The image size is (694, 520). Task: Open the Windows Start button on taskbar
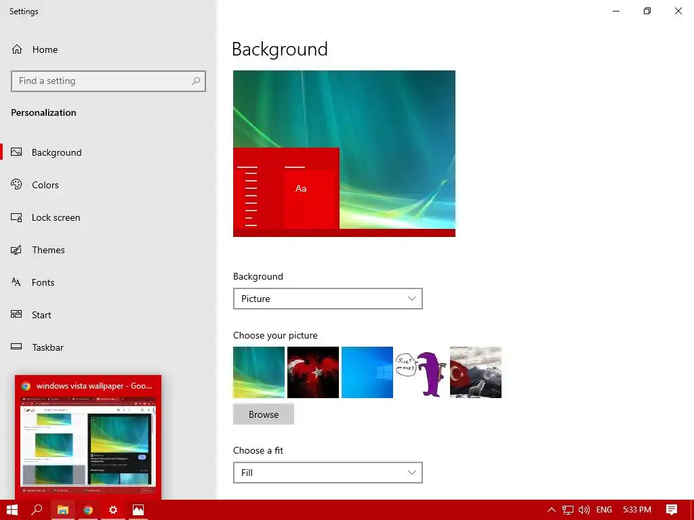tap(12, 510)
